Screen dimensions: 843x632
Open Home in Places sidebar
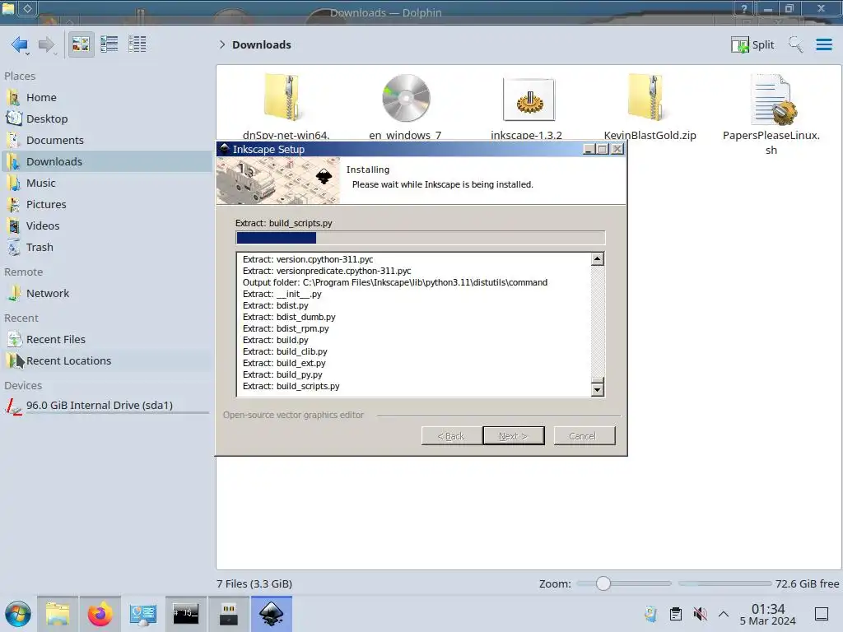tap(108, 97)
